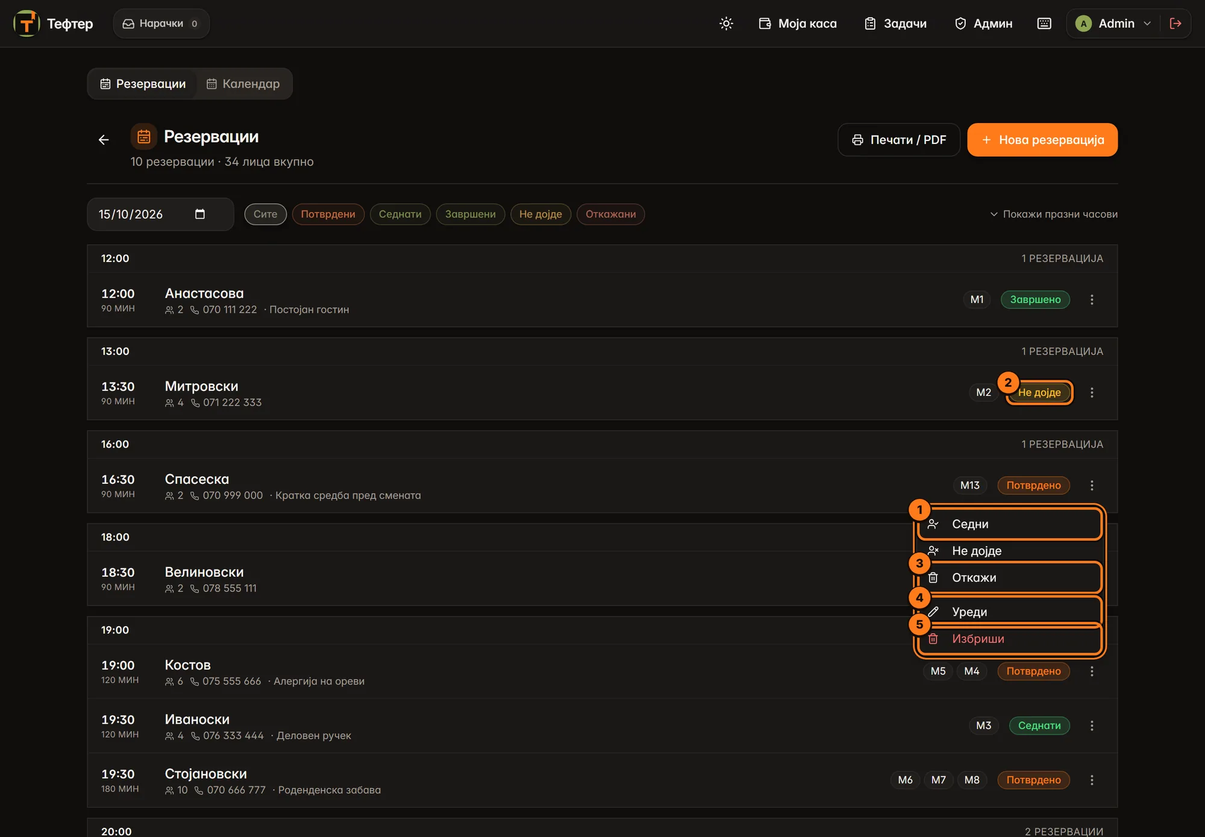Filter reservations by Не дојде chip
1205x837 pixels.
tap(540, 214)
